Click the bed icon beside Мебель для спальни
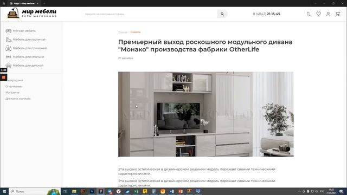The image size is (347, 195). coord(9,57)
